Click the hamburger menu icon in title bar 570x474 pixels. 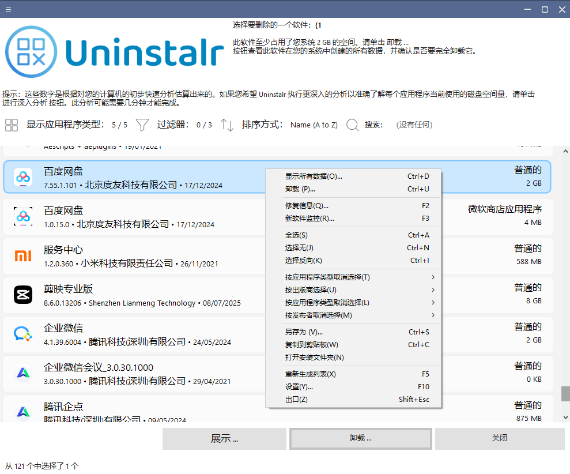[8, 9]
